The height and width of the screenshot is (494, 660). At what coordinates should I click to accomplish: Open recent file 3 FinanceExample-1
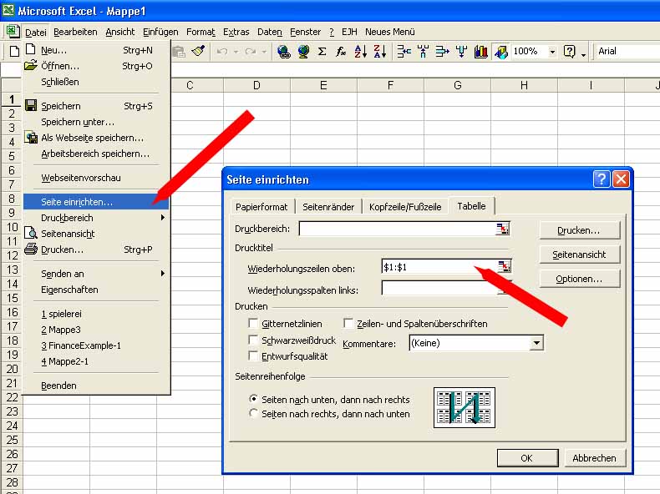pyautogui.click(x=96, y=345)
